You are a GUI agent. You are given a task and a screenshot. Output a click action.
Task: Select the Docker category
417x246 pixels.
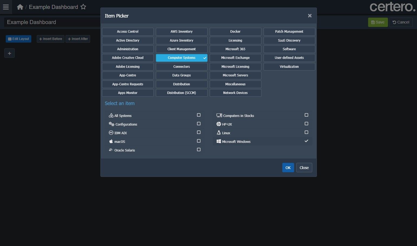[x=235, y=32]
